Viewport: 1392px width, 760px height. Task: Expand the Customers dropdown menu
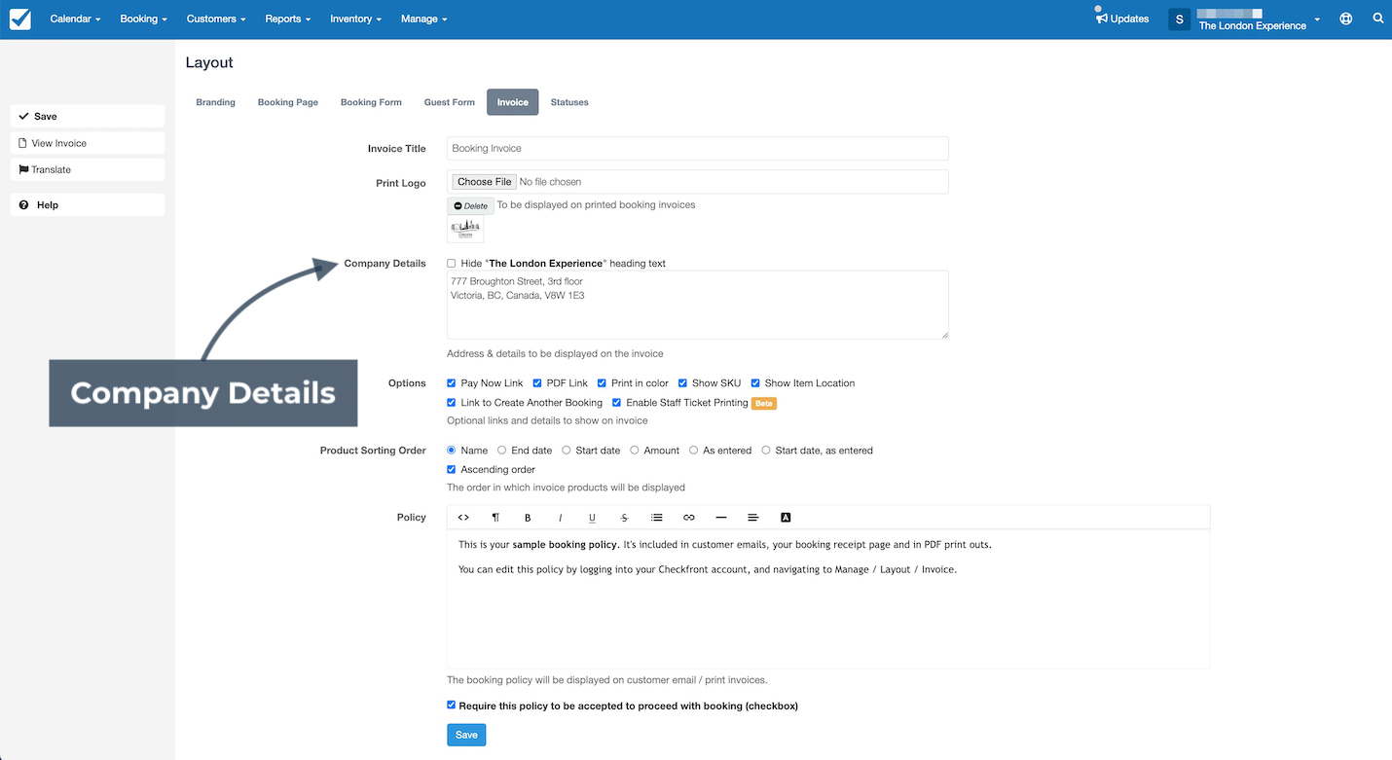(x=216, y=18)
